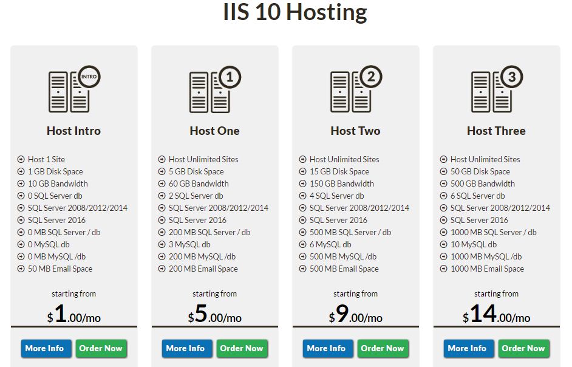
Task: Click the 50 MB Email Space text
Action: 60,269
